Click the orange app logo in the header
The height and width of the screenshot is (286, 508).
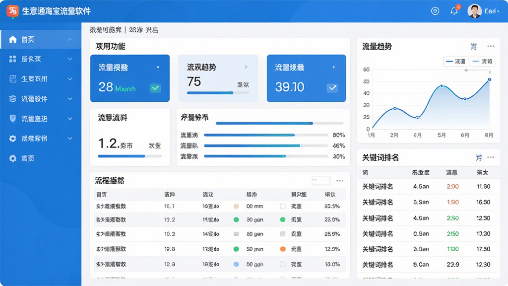point(12,11)
